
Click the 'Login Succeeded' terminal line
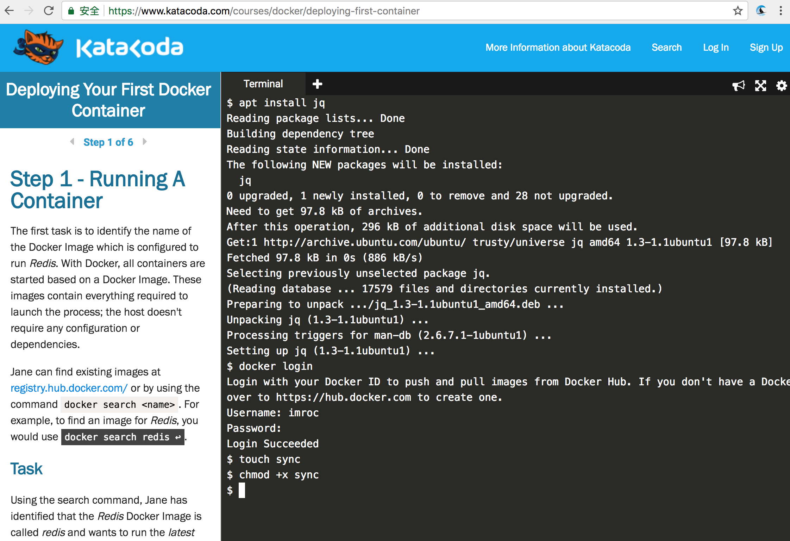pos(273,444)
